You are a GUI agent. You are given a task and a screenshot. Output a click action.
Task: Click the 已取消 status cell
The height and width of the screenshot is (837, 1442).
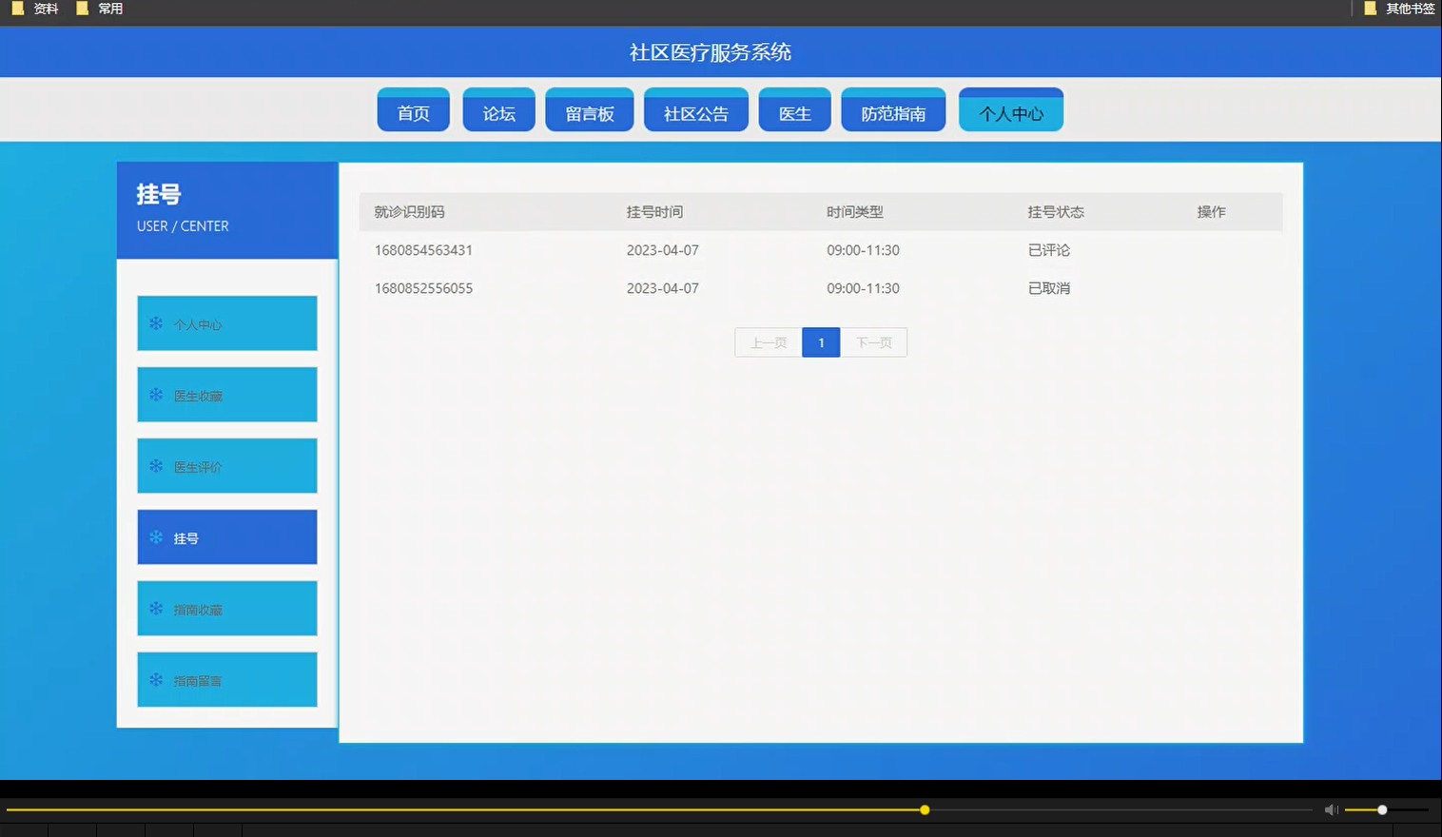(1049, 288)
